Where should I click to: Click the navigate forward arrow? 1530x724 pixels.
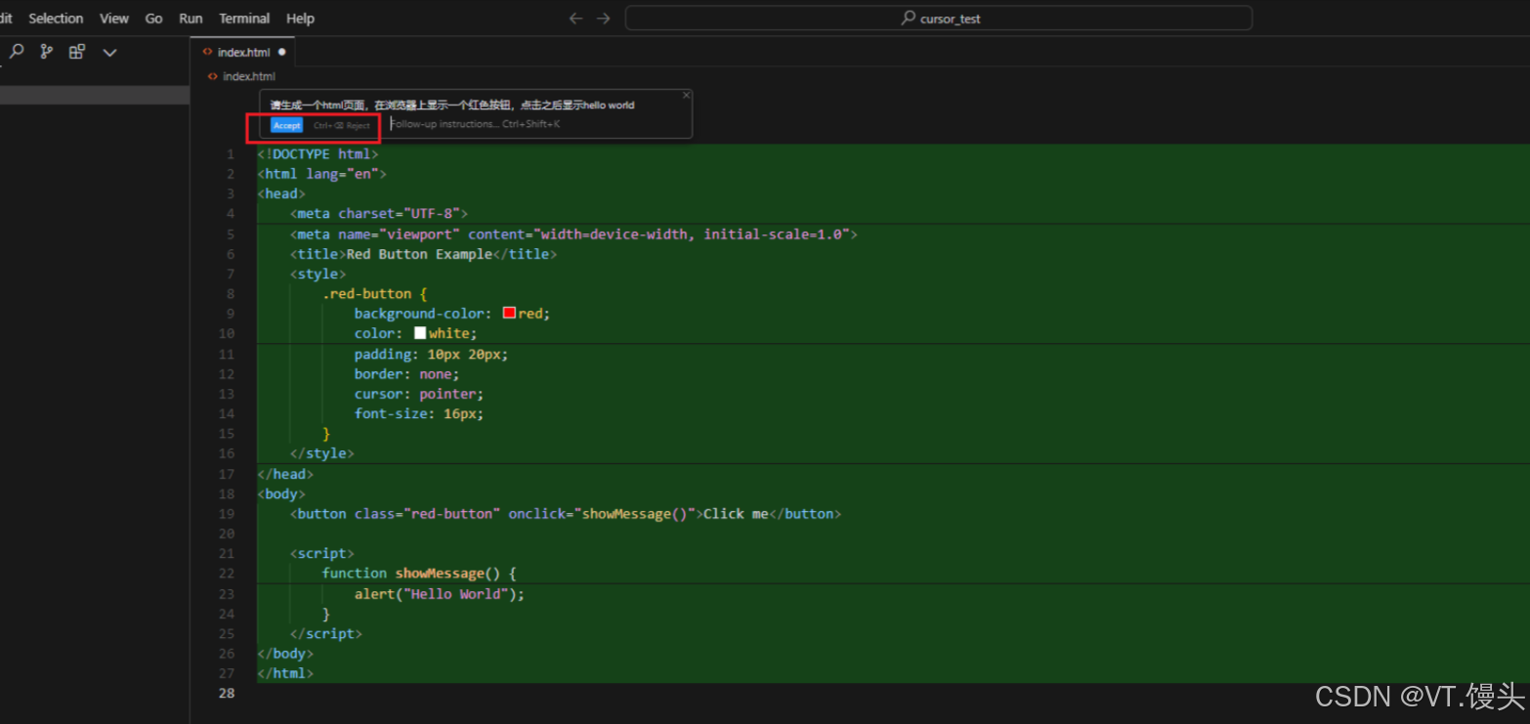pyautogui.click(x=604, y=19)
